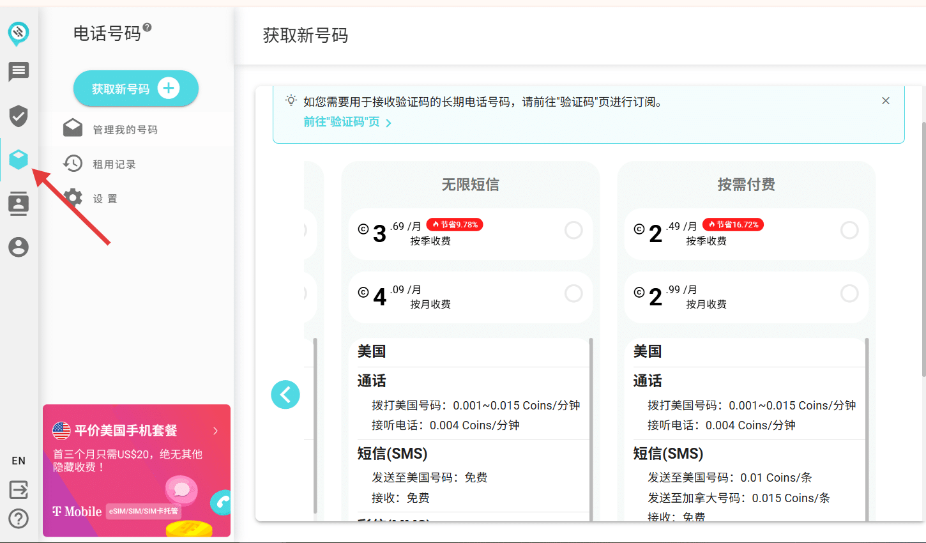Select 按需付费 2.99/月 monthly plan radio
The height and width of the screenshot is (543, 926).
[849, 293]
